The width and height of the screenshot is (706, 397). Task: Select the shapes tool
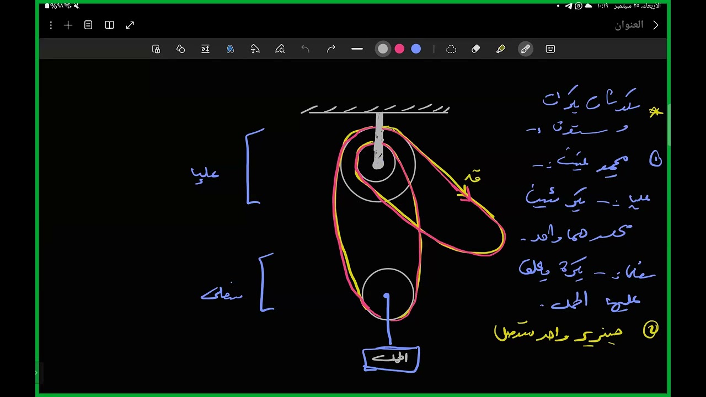pyautogui.click(x=180, y=49)
